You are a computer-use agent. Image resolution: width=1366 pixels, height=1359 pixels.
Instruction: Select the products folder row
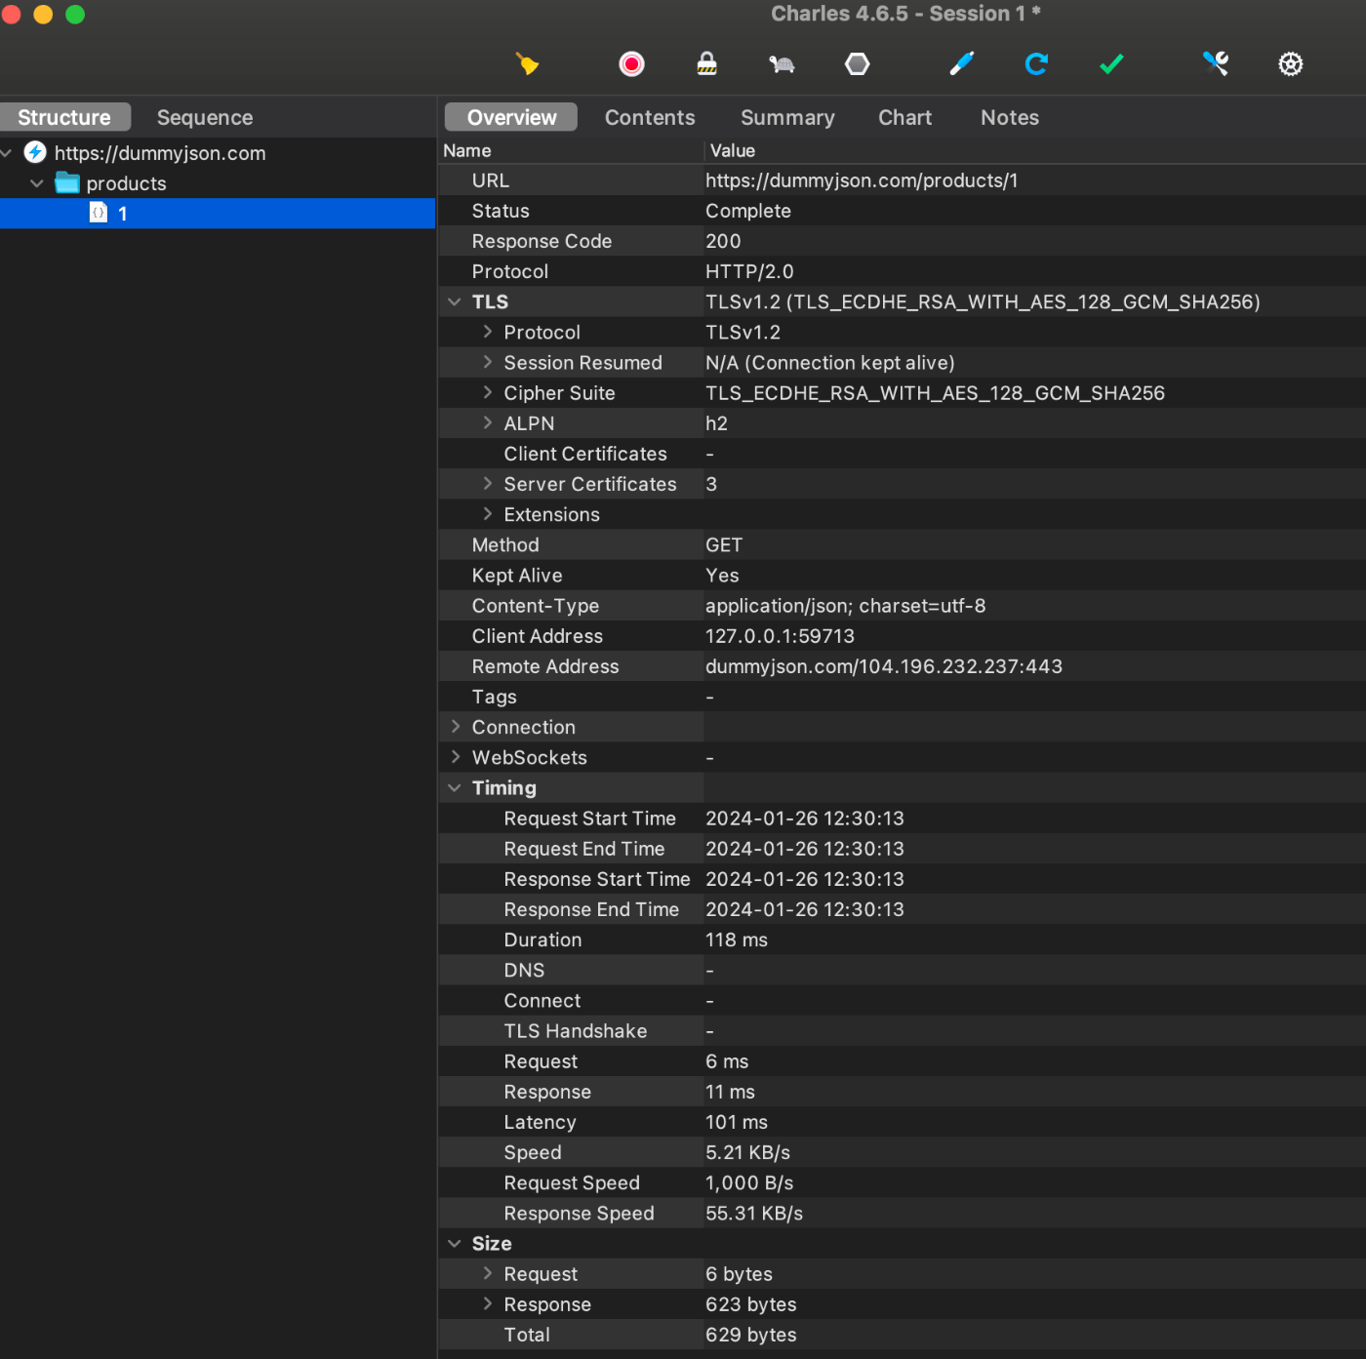[218, 183]
